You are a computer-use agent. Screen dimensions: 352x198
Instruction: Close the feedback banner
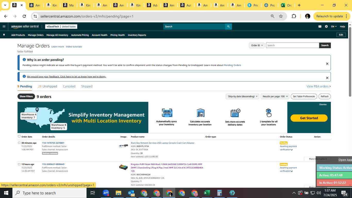(x=327, y=78)
